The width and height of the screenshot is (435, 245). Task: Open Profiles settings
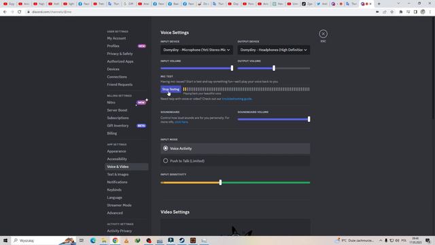coord(114,46)
